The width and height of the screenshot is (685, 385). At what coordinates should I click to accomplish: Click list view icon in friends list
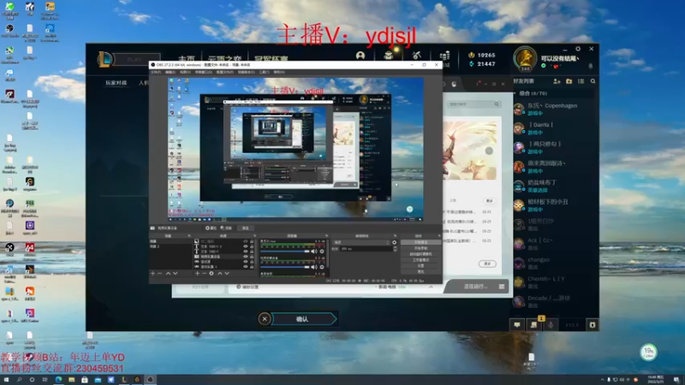click(581, 81)
